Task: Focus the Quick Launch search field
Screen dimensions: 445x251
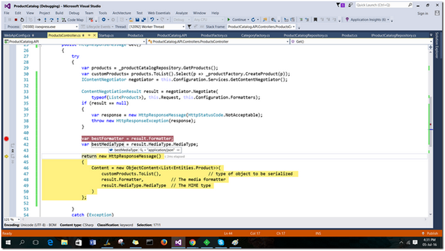Action: point(382,5)
